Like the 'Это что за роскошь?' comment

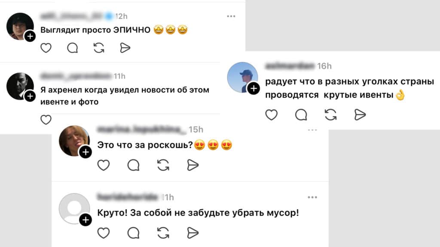(x=103, y=165)
